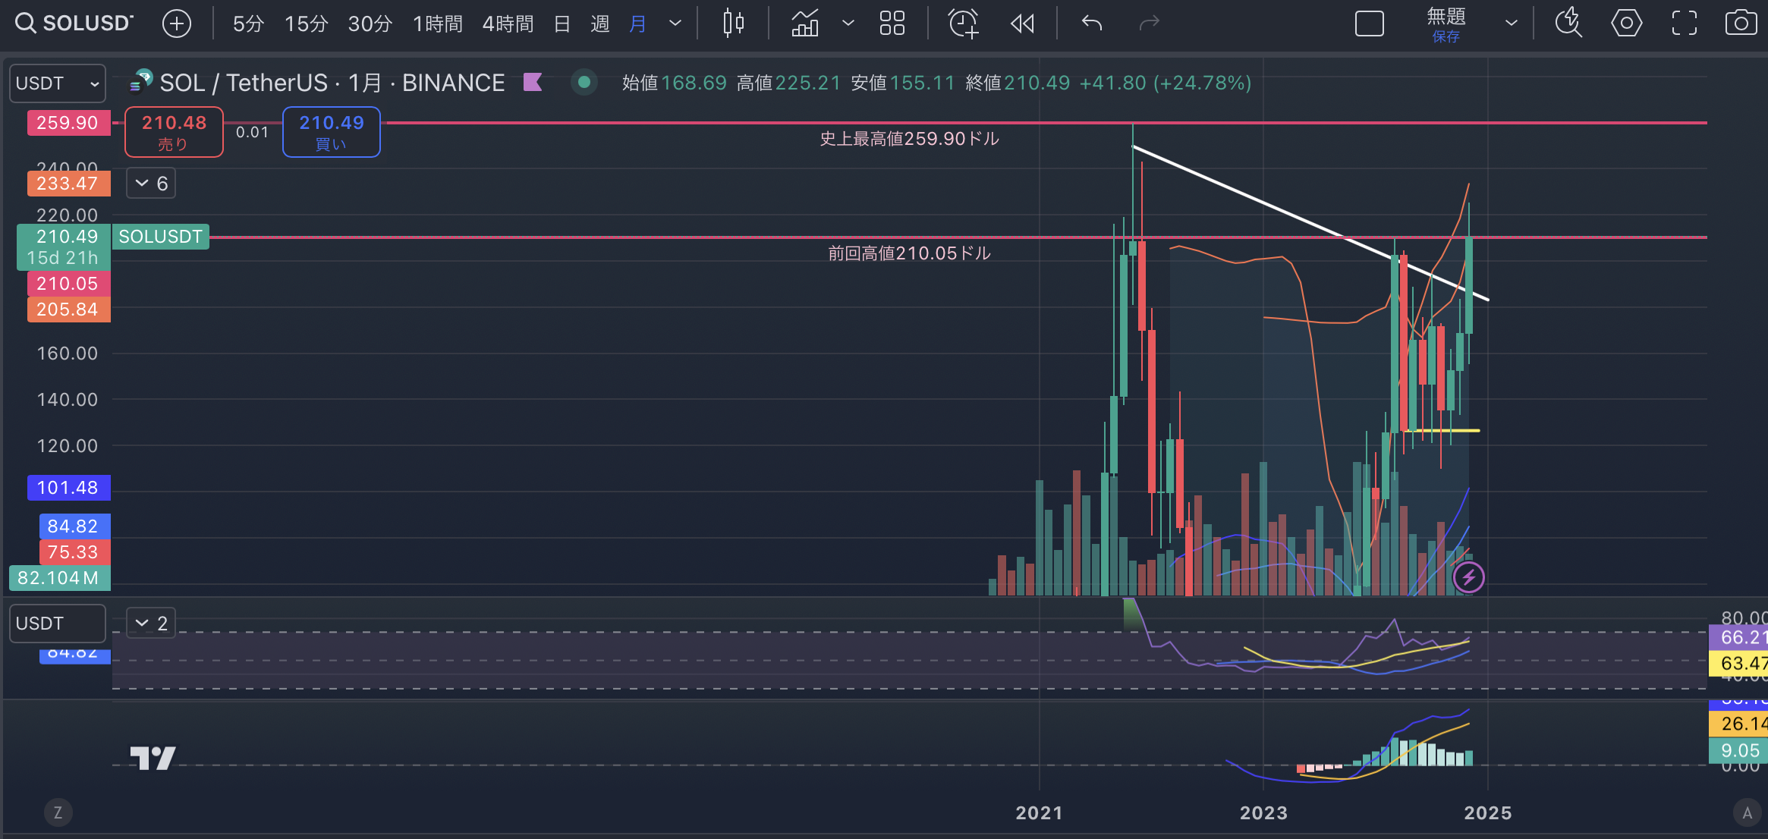Viewport: 1768px width, 839px height.
Task: Click the 2025 label on time axis
Action: tap(1487, 813)
